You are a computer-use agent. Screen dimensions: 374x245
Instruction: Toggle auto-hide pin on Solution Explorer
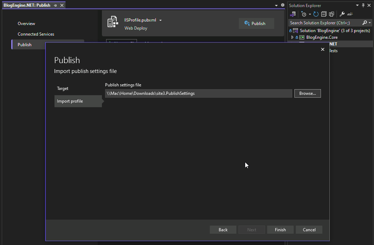363,5
